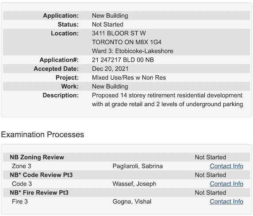
Task: Click the application number 21 247217 BLD 00 NB
Action: point(123,60)
